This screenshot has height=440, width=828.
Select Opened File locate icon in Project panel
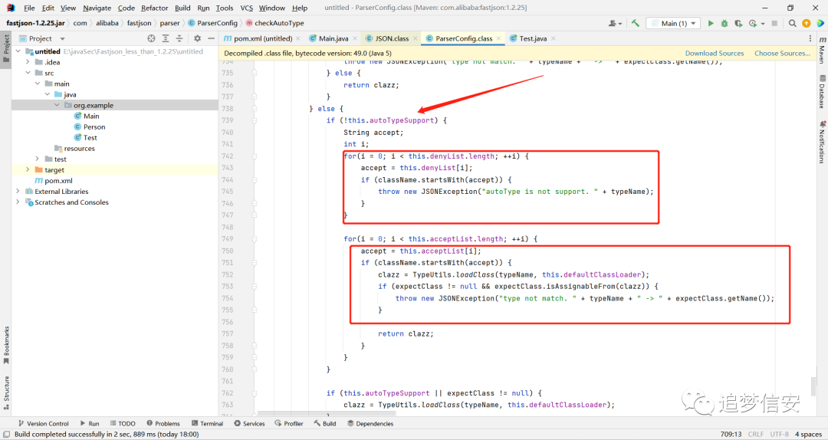(x=152, y=38)
